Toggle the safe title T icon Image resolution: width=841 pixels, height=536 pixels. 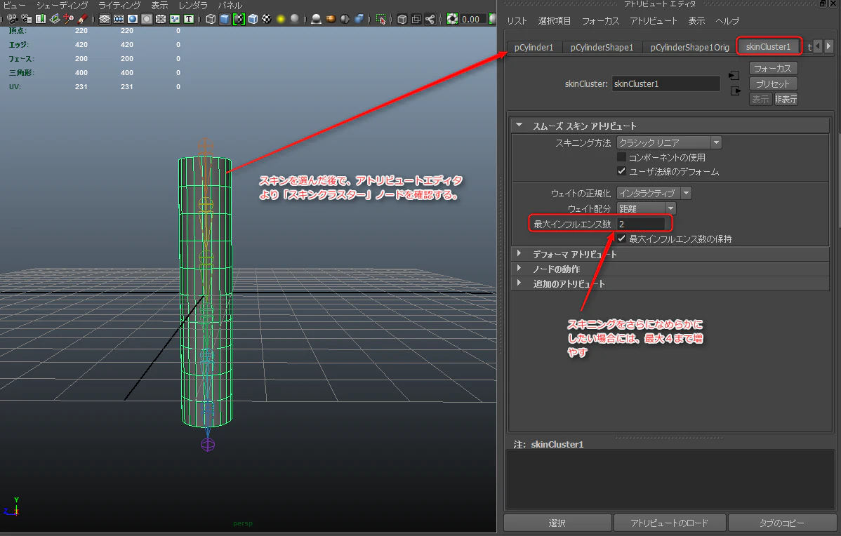pos(189,20)
